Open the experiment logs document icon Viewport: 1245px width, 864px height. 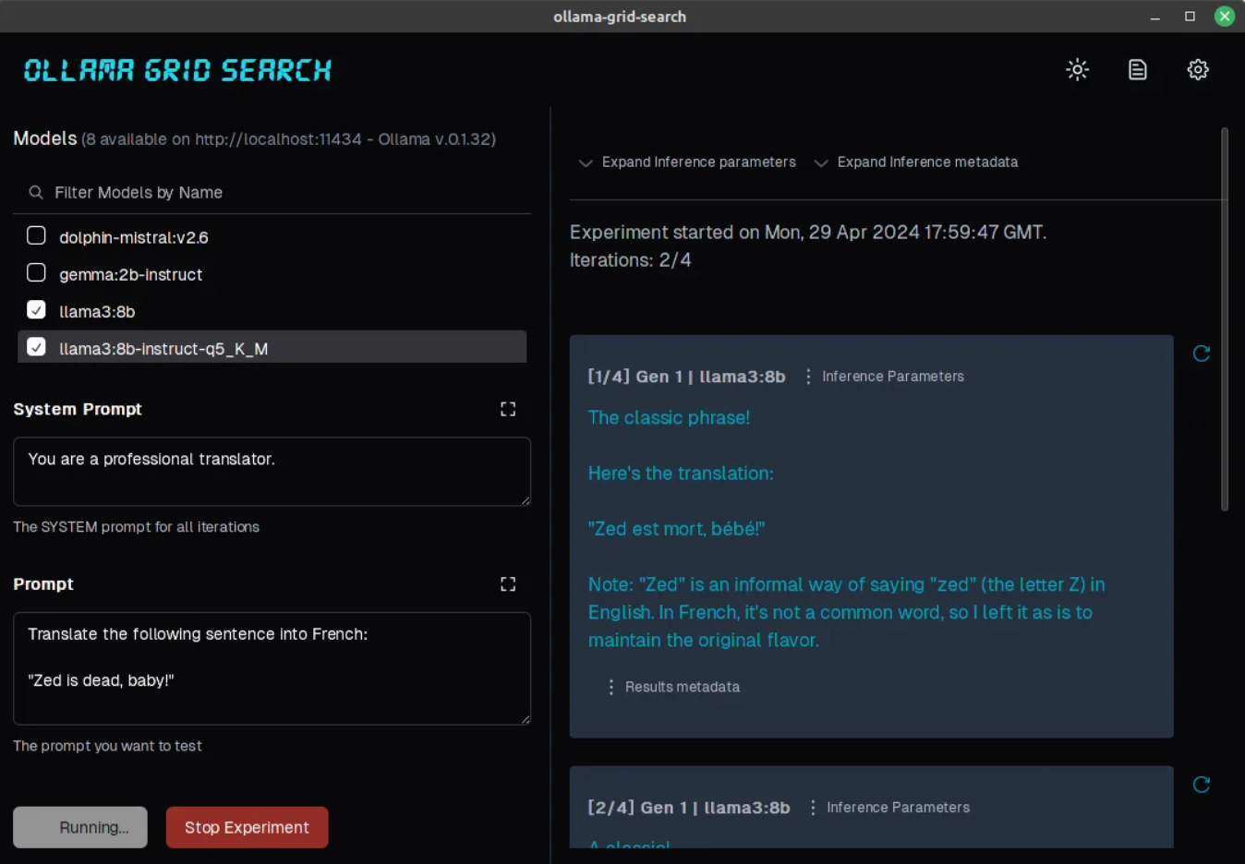point(1138,69)
